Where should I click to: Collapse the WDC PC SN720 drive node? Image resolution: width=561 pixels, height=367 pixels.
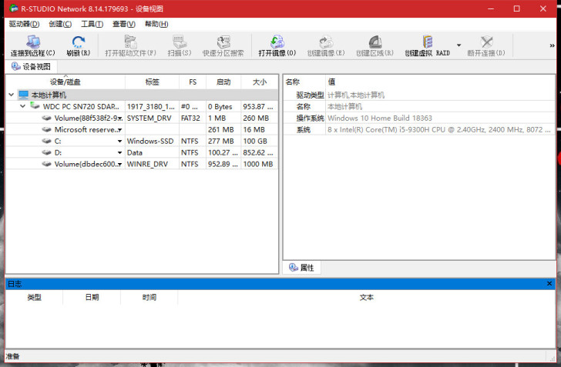23,106
